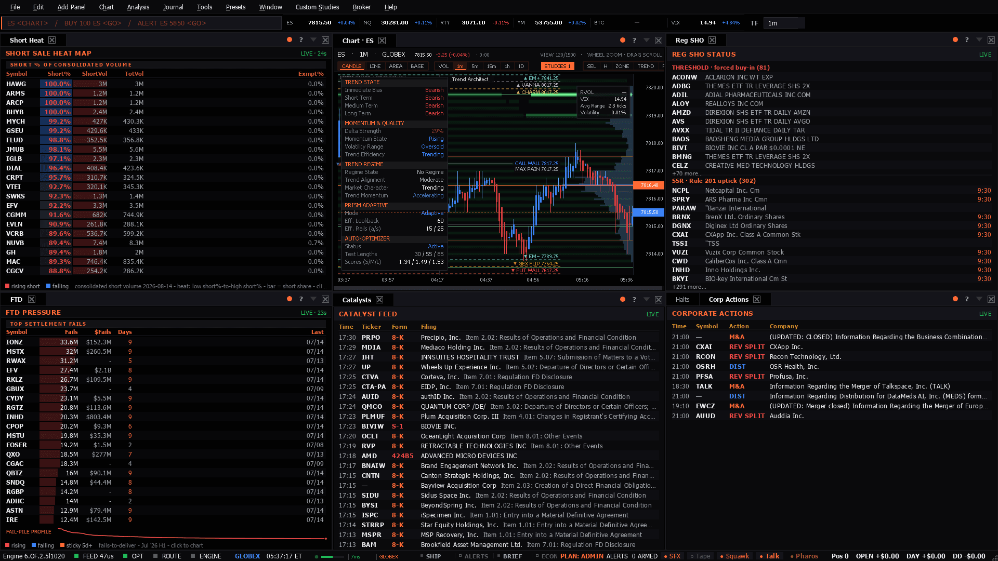Open the BRIEF item in status bar
Image resolution: width=998 pixels, height=561 pixels.
tap(509, 556)
